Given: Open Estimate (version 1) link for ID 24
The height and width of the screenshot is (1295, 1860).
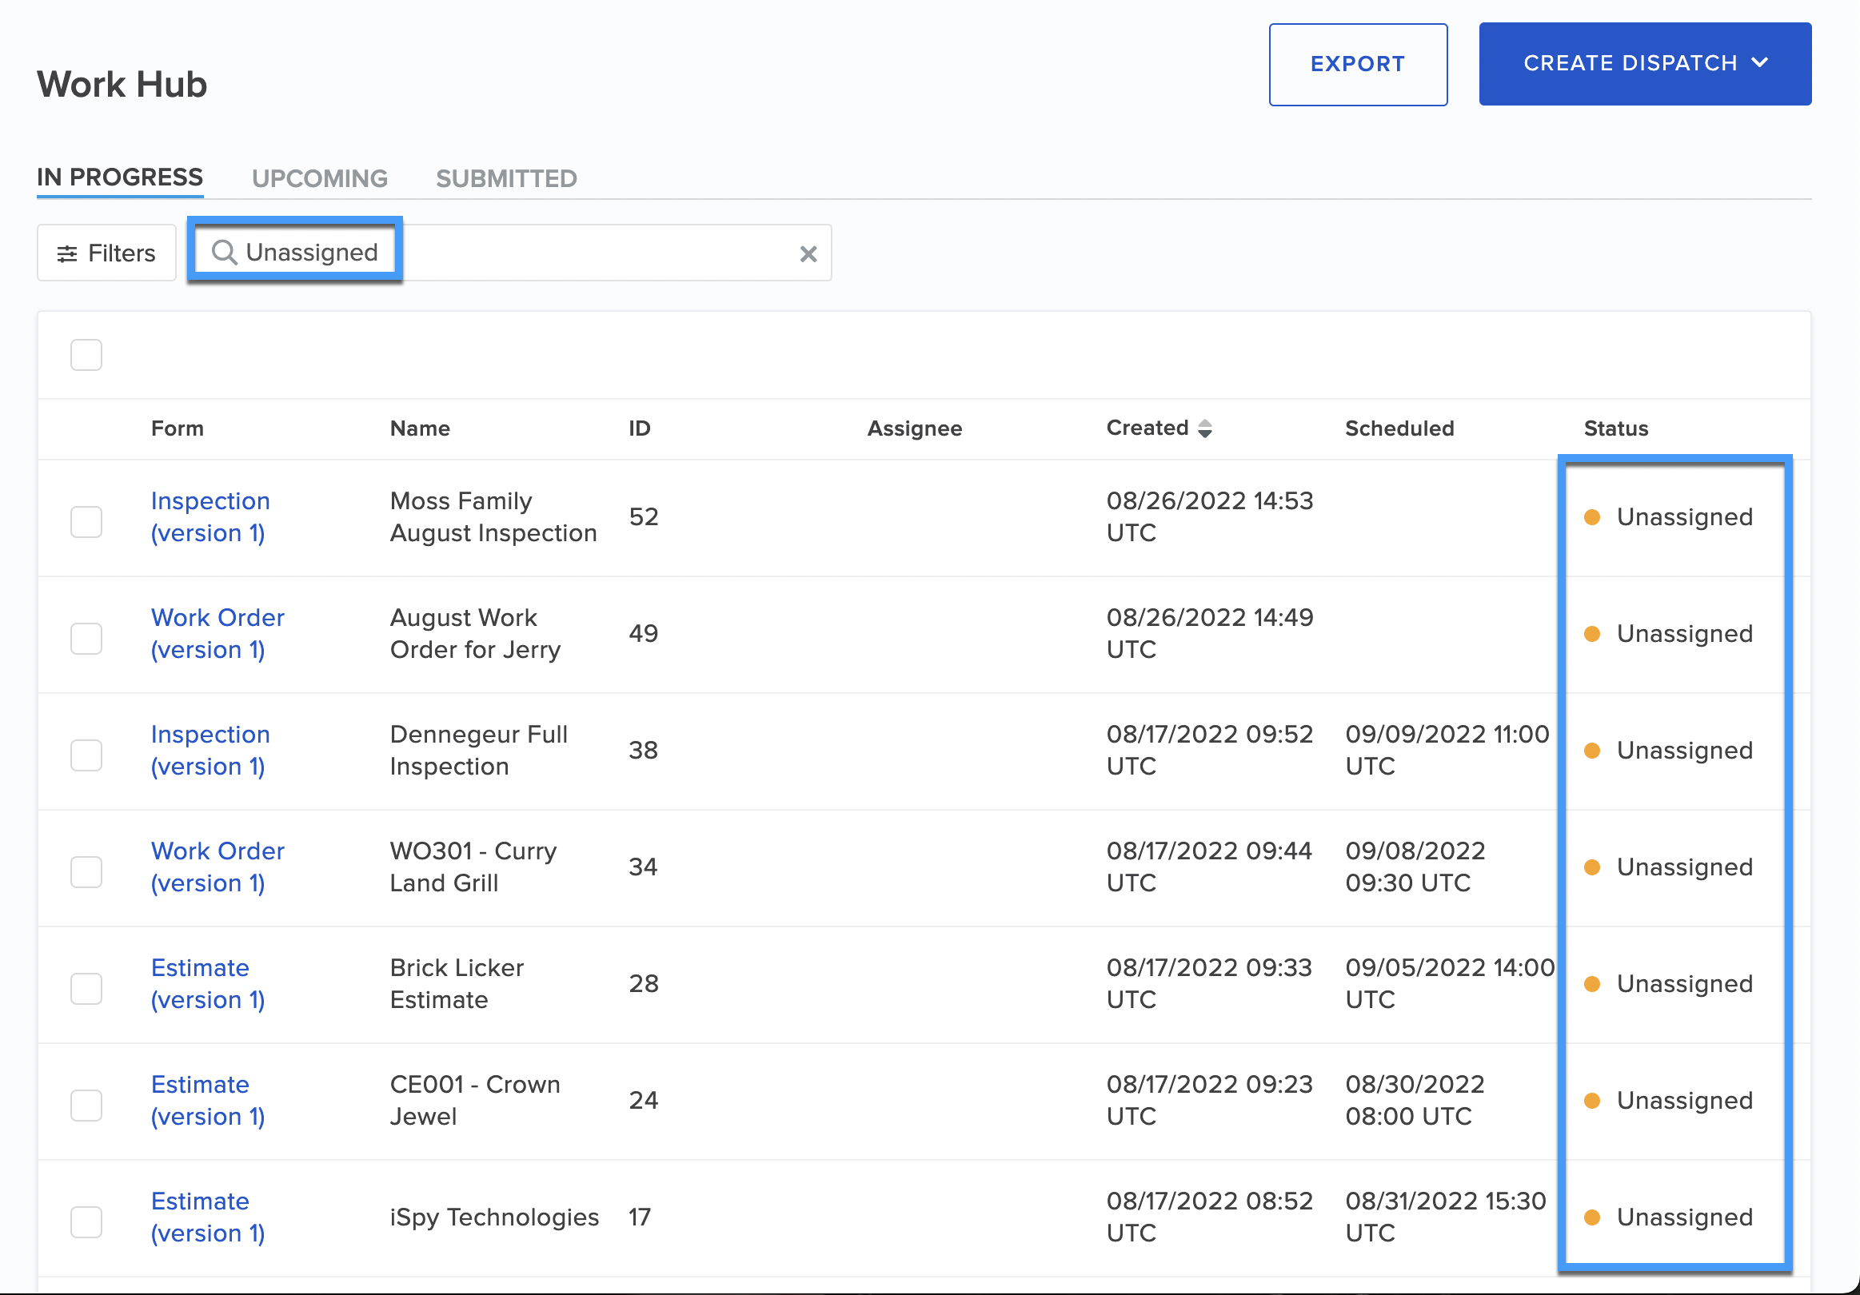Looking at the screenshot, I should [x=208, y=1101].
